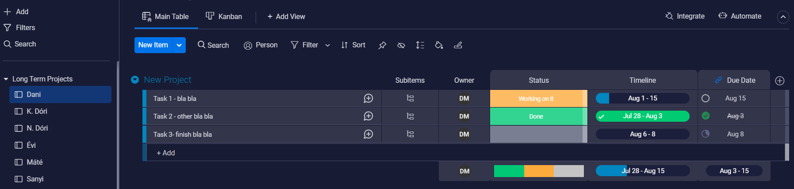
Task: Open the item height icon
Action: point(420,45)
